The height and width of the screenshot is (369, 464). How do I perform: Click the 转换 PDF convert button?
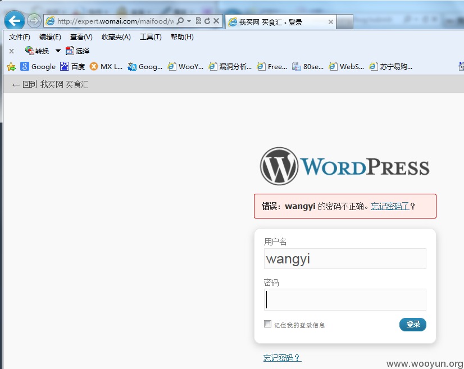pos(37,51)
